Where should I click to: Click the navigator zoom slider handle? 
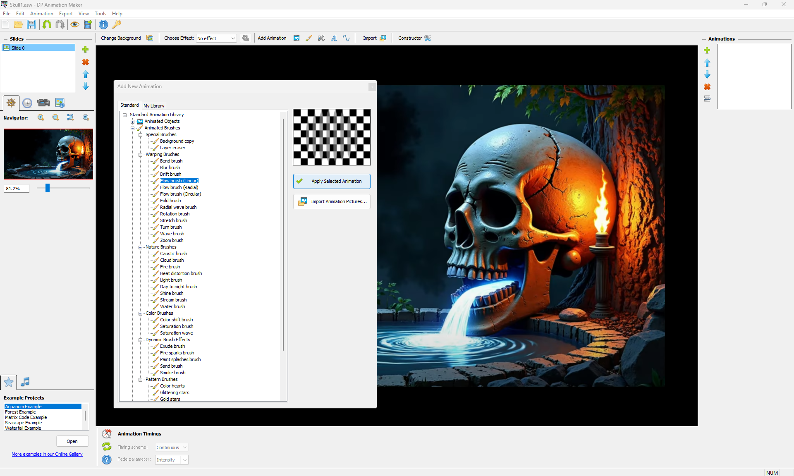(x=48, y=188)
